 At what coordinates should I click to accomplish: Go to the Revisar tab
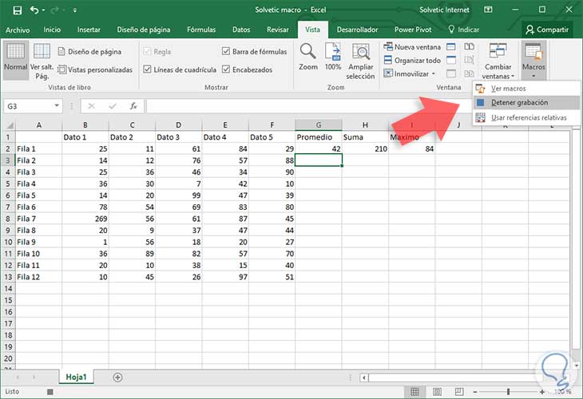point(277,30)
